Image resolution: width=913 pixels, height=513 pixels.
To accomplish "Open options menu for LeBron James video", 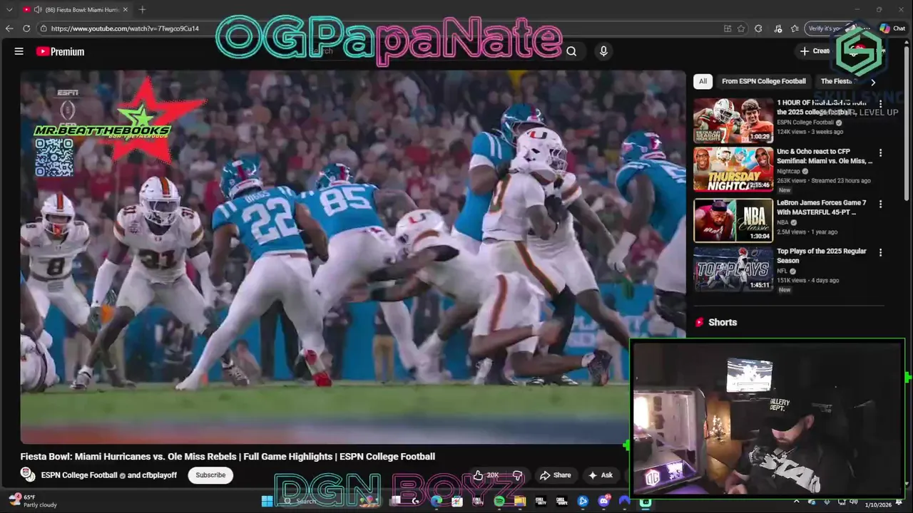I will (880, 204).
